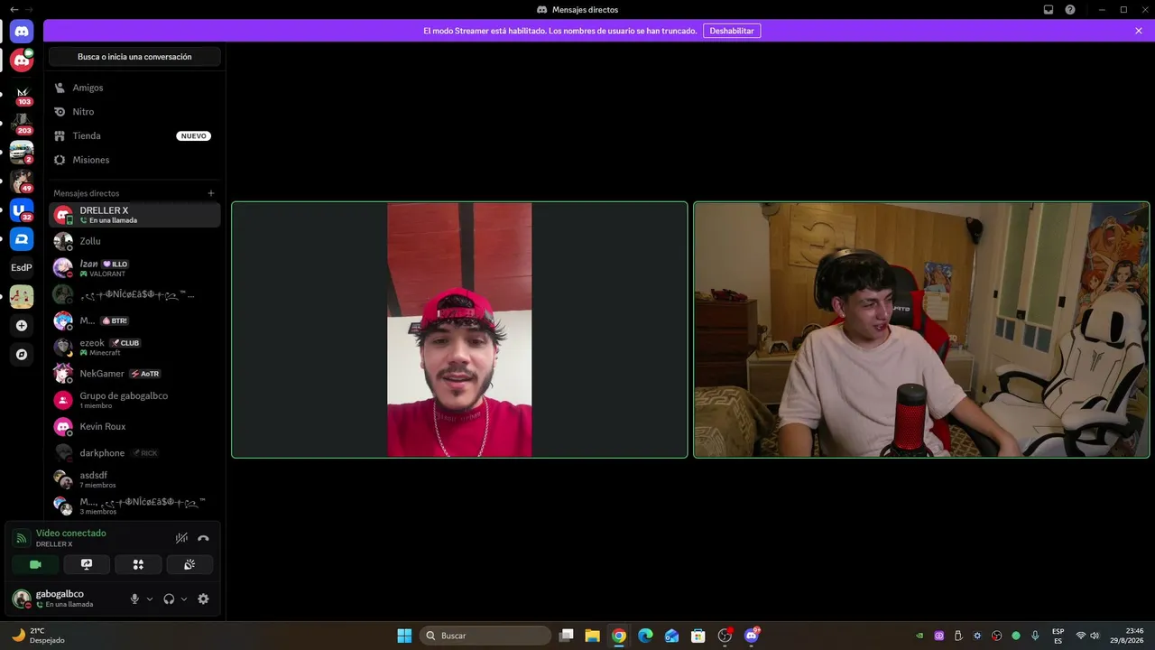
Task: Open connection info signal icon
Action: [x=22, y=538]
